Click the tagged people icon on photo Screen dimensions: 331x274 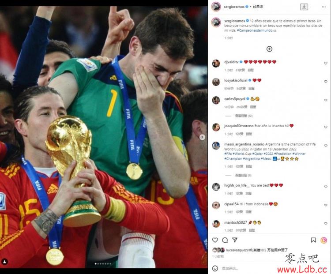tap(5, 262)
